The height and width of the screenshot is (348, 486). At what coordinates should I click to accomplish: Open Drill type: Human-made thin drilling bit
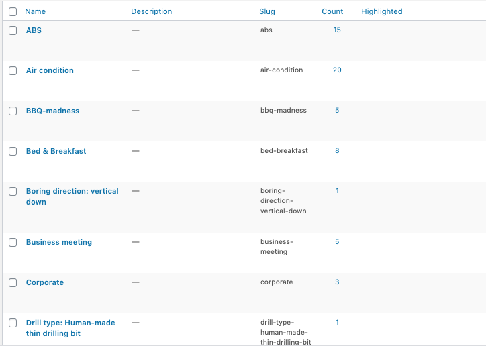click(x=70, y=323)
